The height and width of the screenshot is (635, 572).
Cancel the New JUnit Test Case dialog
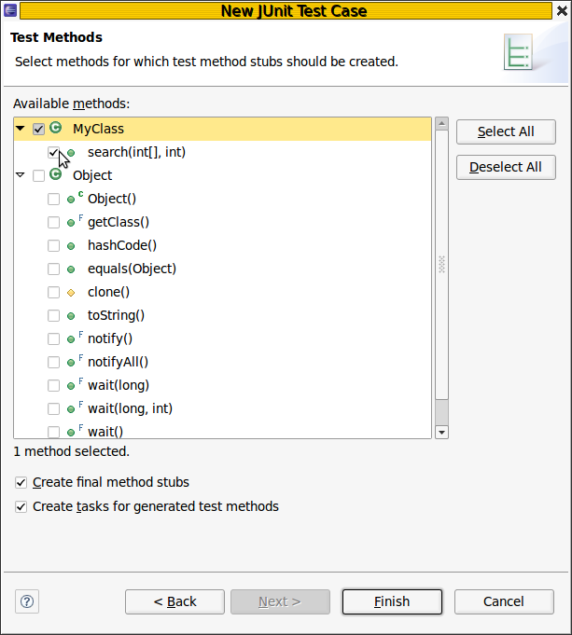coord(504,601)
